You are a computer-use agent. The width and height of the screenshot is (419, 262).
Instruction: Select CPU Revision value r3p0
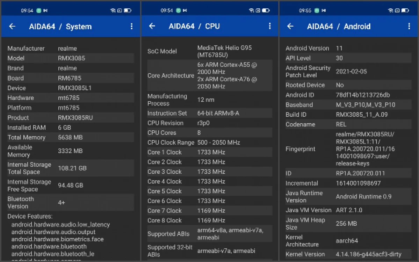point(203,123)
